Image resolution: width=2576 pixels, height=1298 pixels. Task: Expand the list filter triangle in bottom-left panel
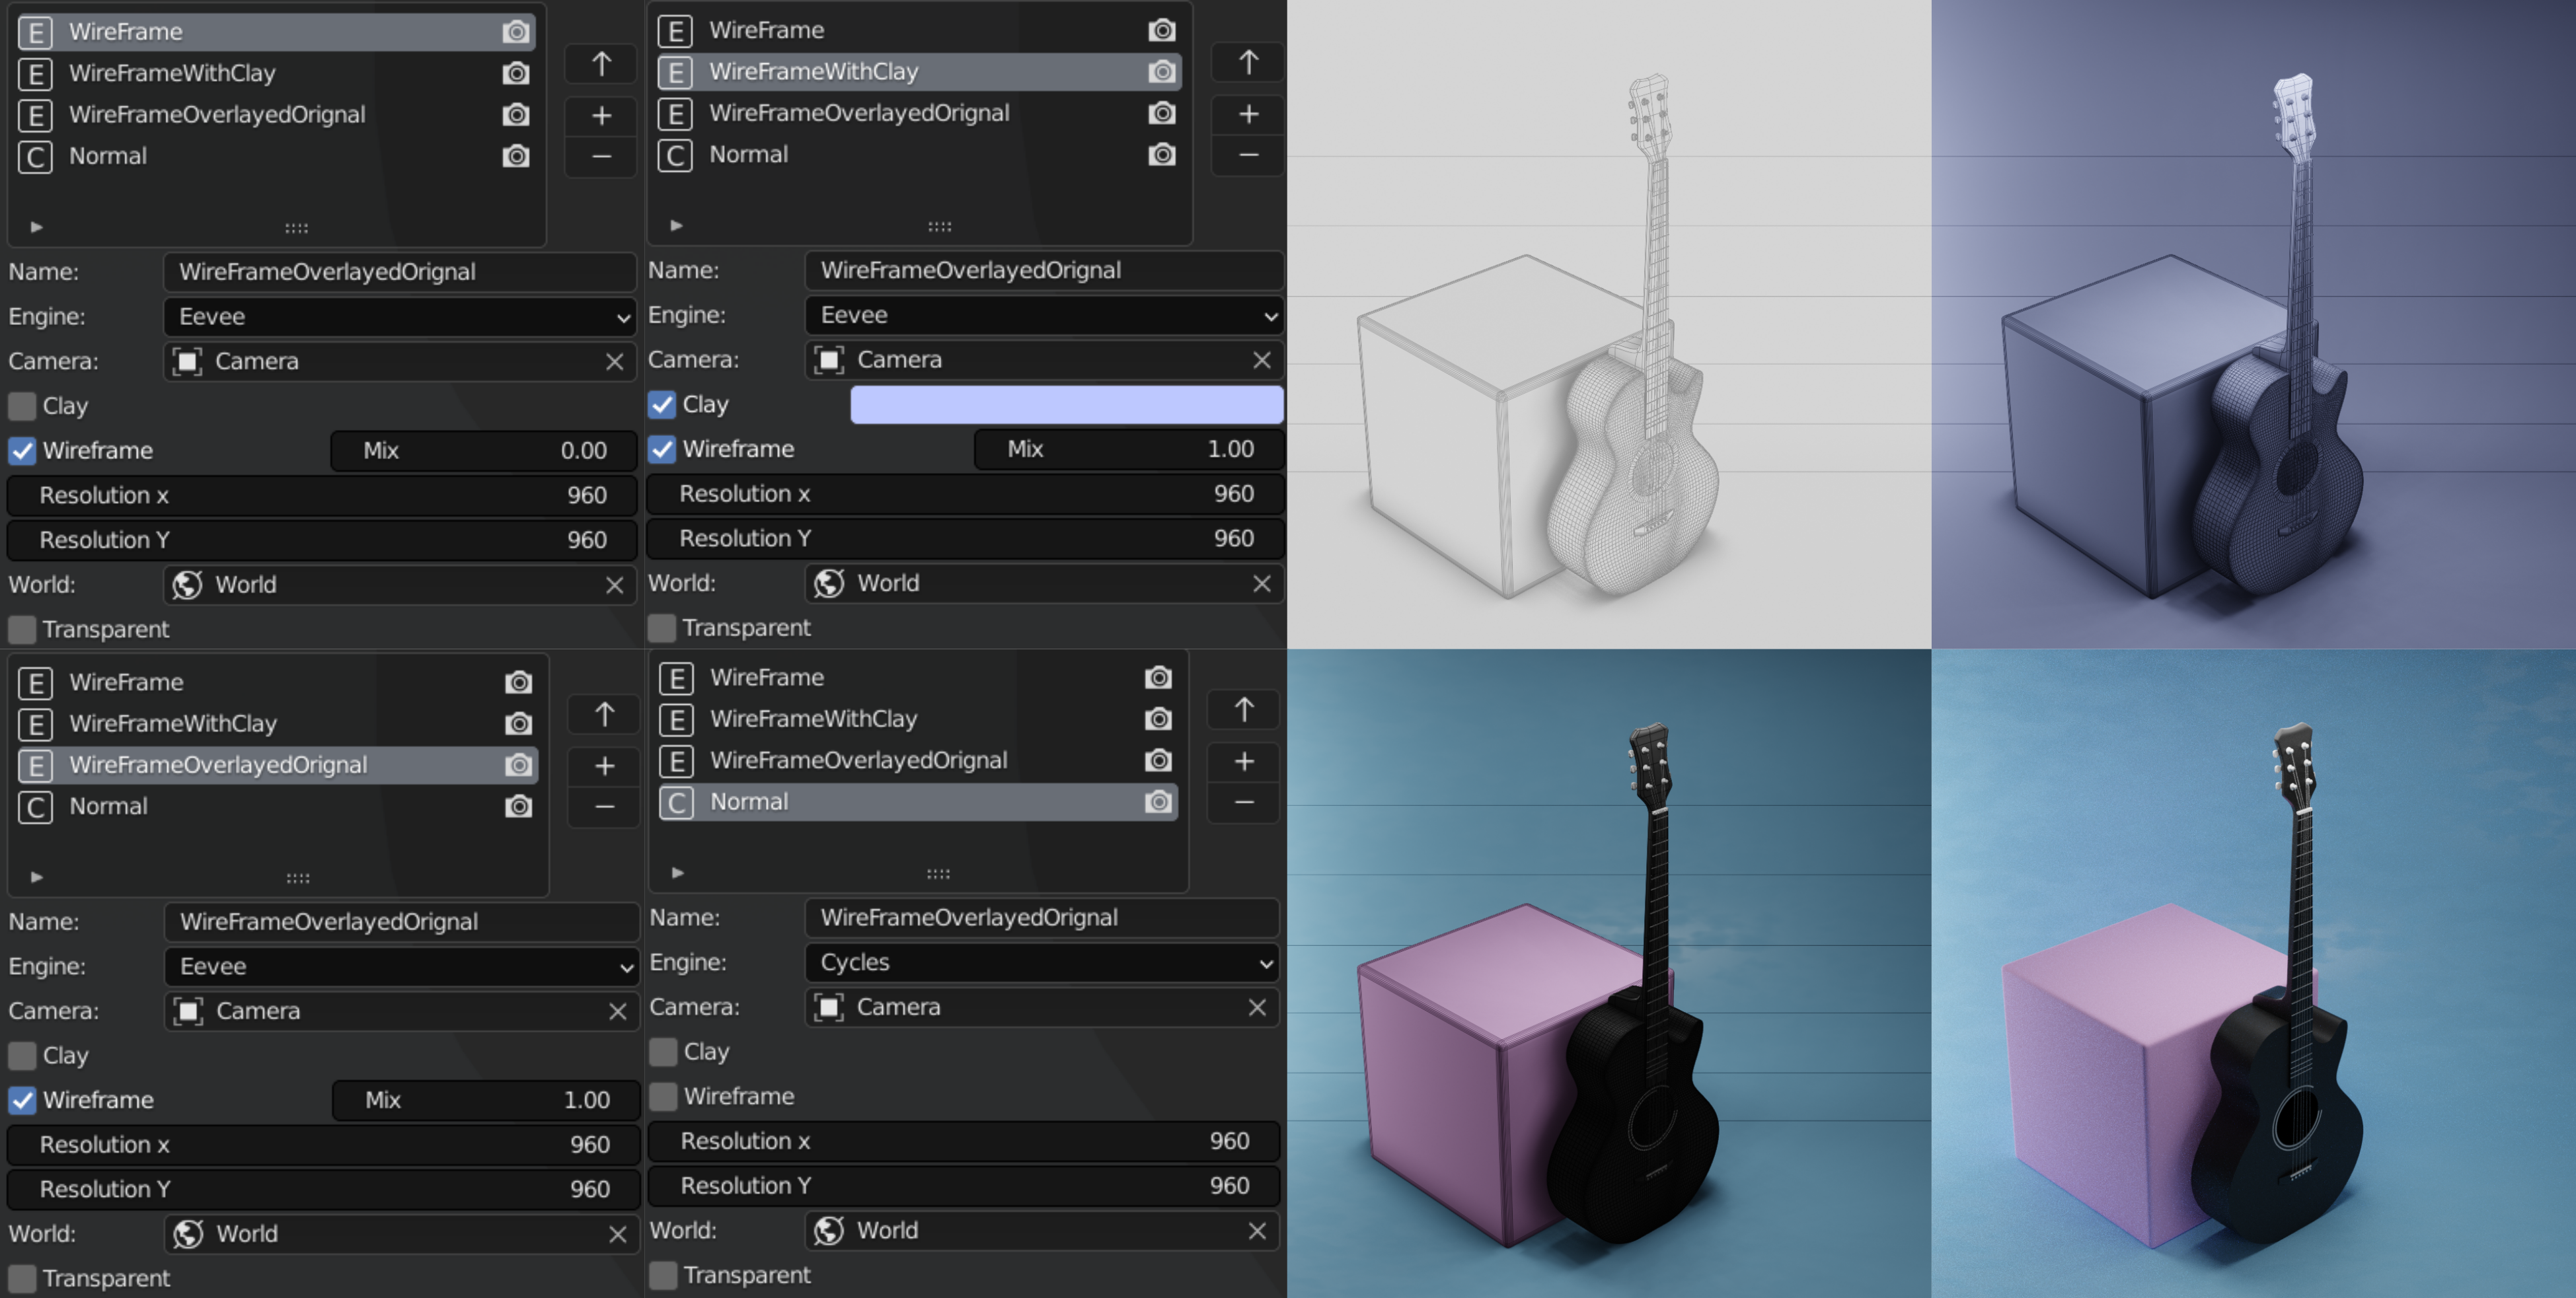pos(36,877)
